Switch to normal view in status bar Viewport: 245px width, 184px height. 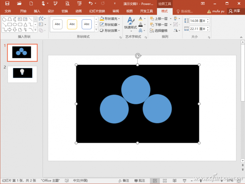155,181
